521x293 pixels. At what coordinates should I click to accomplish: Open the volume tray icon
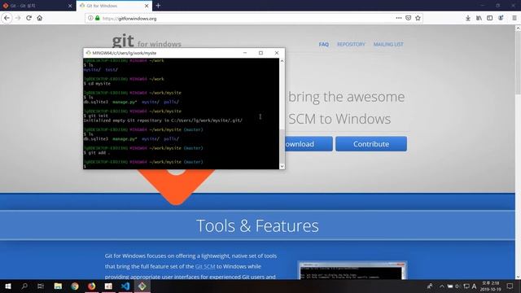pos(458,286)
